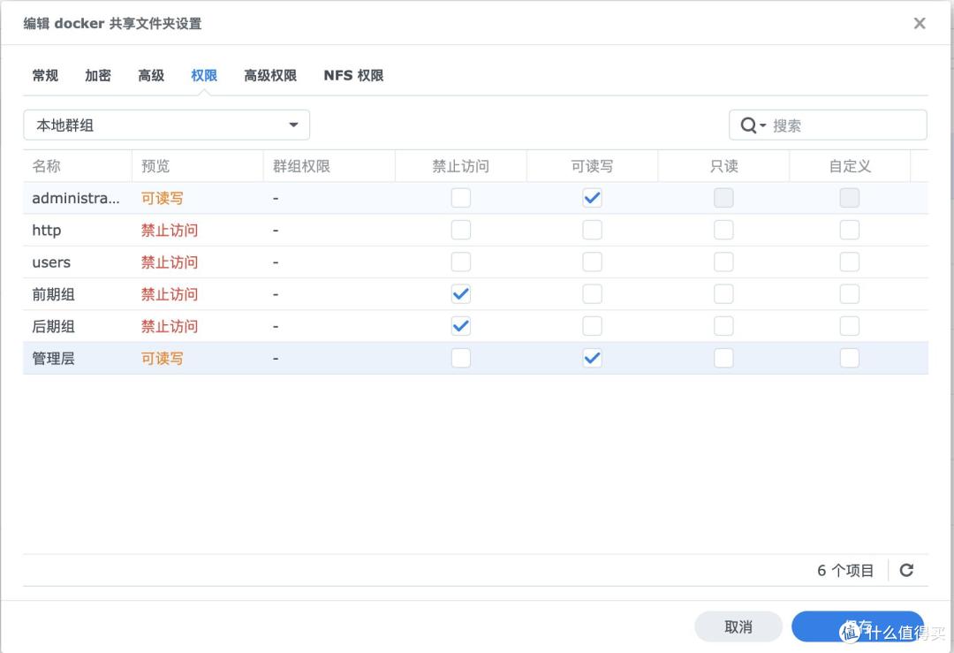Uncheck 禁止访问 for 前期组
The height and width of the screenshot is (653, 954).
click(x=460, y=294)
